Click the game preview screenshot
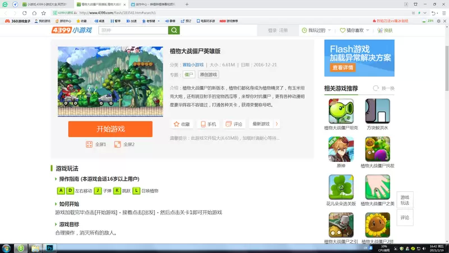The width and height of the screenshot is (449, 253). pyautogui.click(x=110, y=82)
